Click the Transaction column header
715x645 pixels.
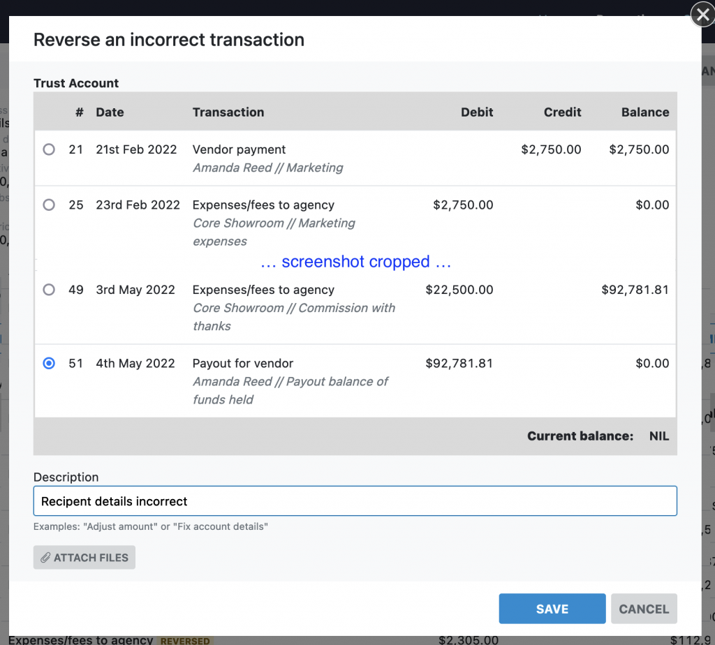point(228,112)
